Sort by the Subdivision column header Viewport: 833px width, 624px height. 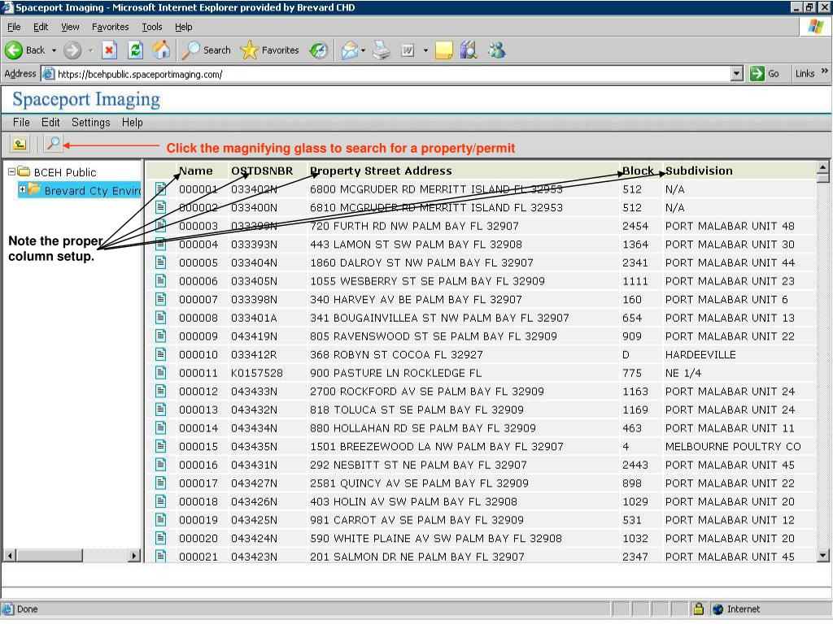[x=699, y=171]
